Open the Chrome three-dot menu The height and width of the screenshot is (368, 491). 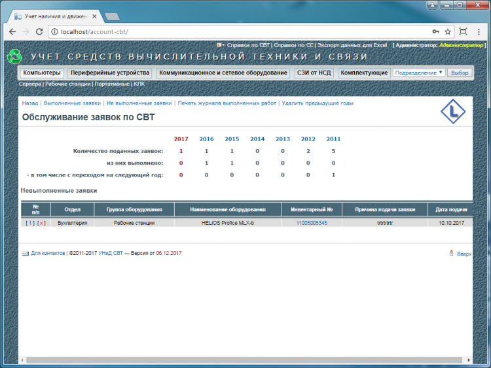(x=479, y=31)
